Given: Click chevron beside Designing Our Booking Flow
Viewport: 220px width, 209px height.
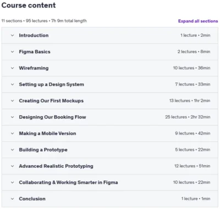Looking at the screenshot, I should (x=12, y=117).
